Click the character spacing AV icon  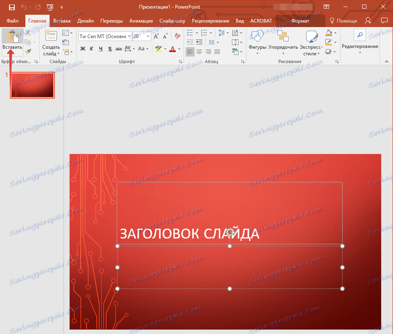128,49
